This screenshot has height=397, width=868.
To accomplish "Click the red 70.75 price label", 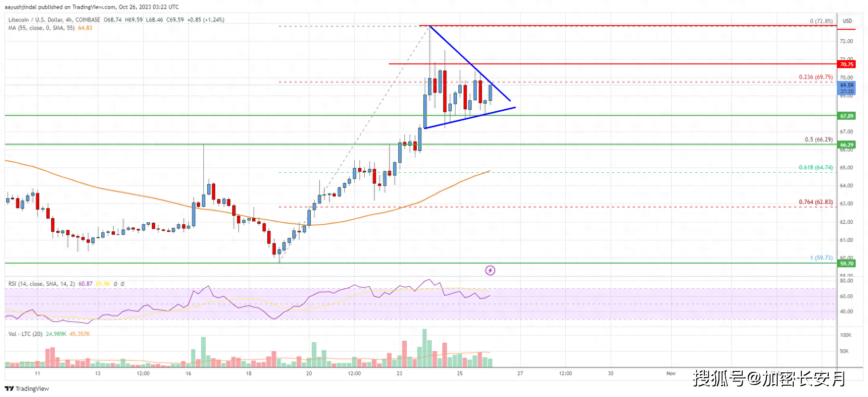I will pyautogui.click(x=846, y=64).
